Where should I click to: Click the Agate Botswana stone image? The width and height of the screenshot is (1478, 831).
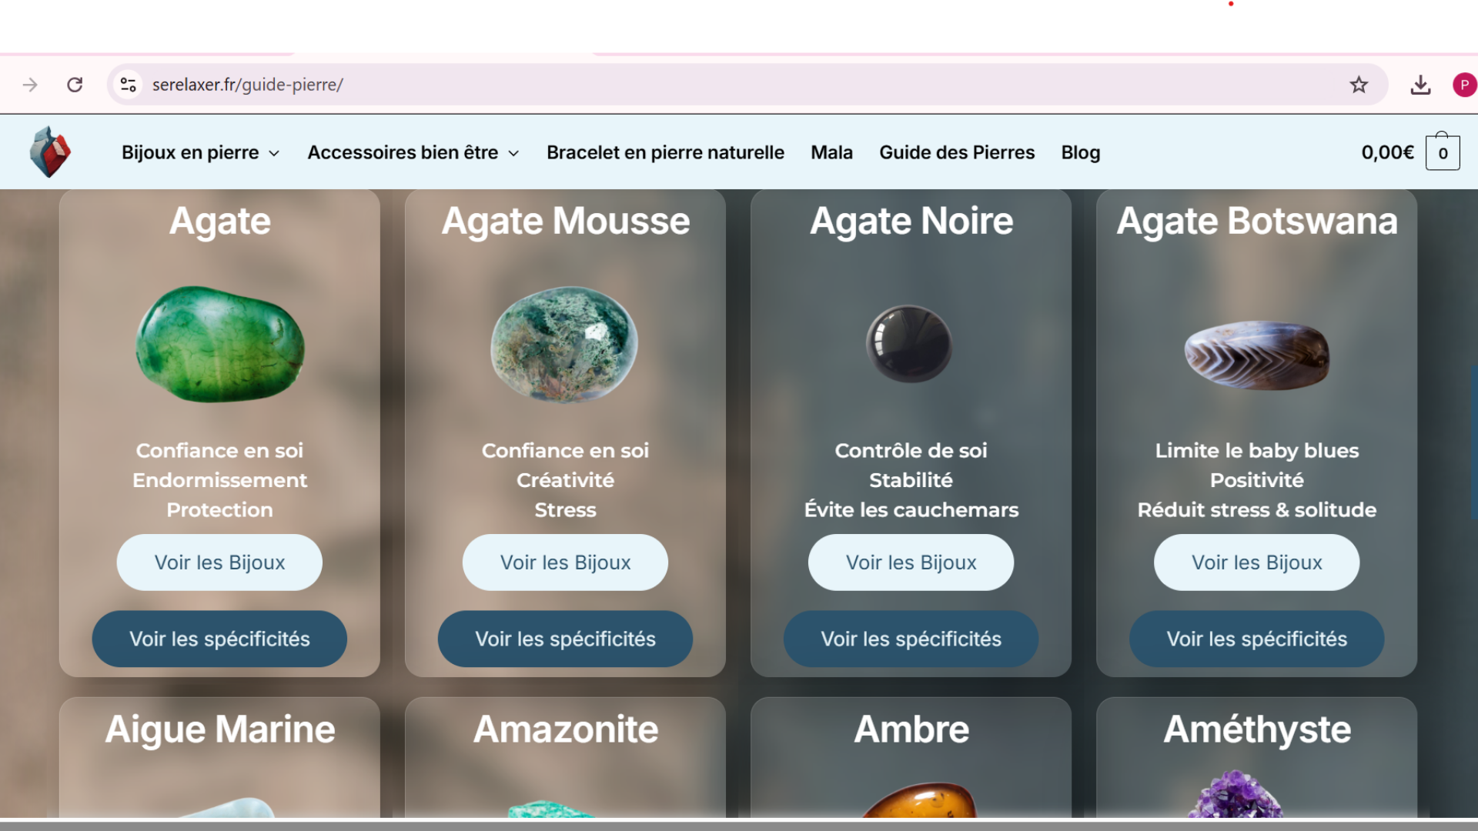coord(1256,355)
